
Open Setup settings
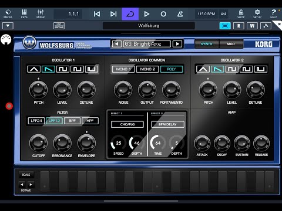[257, 14]
